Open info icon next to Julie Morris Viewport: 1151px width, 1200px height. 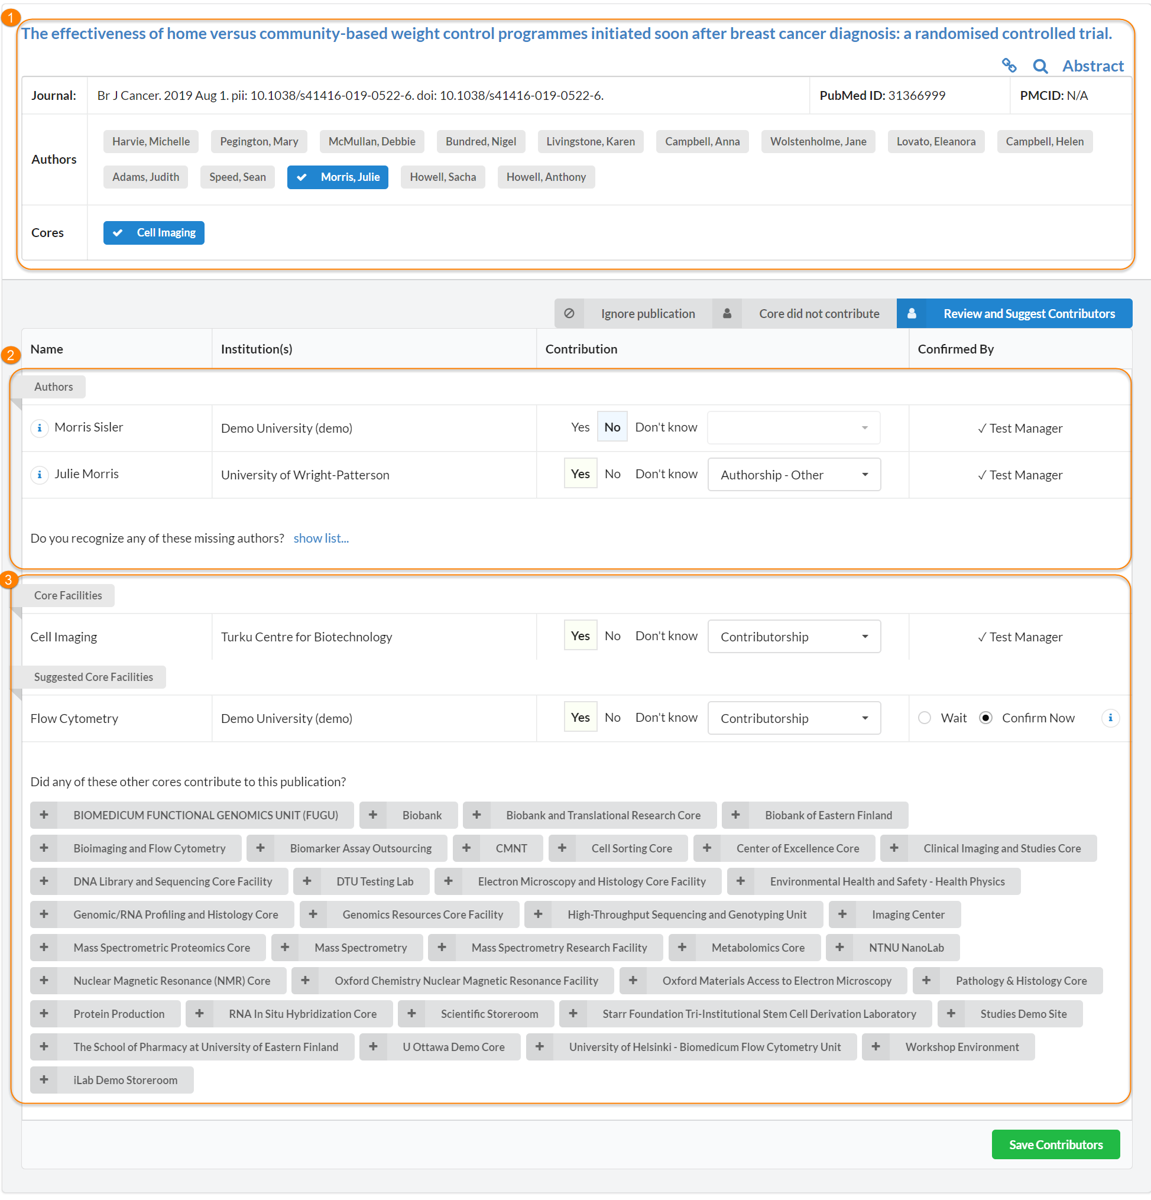(x=40, y=475)
